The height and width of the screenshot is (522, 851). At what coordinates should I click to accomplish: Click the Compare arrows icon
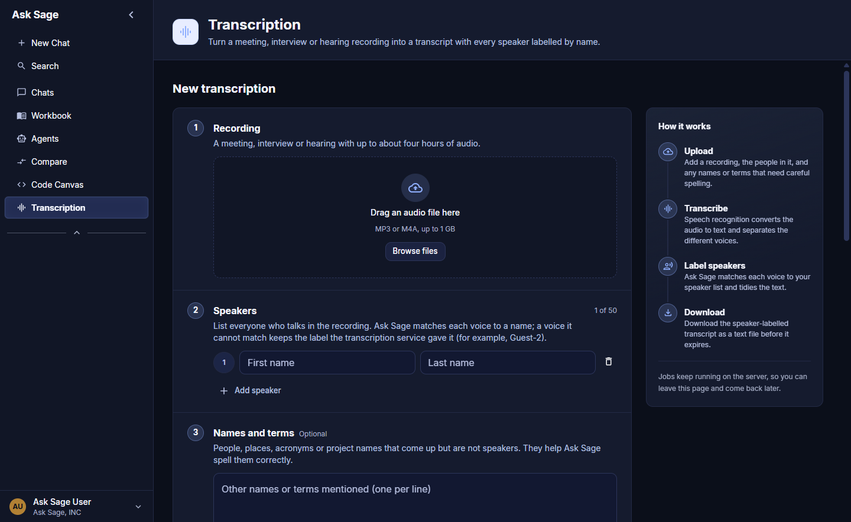[21, 162]
